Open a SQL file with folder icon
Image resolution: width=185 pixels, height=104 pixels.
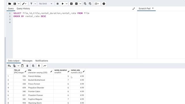click(10, 4)
